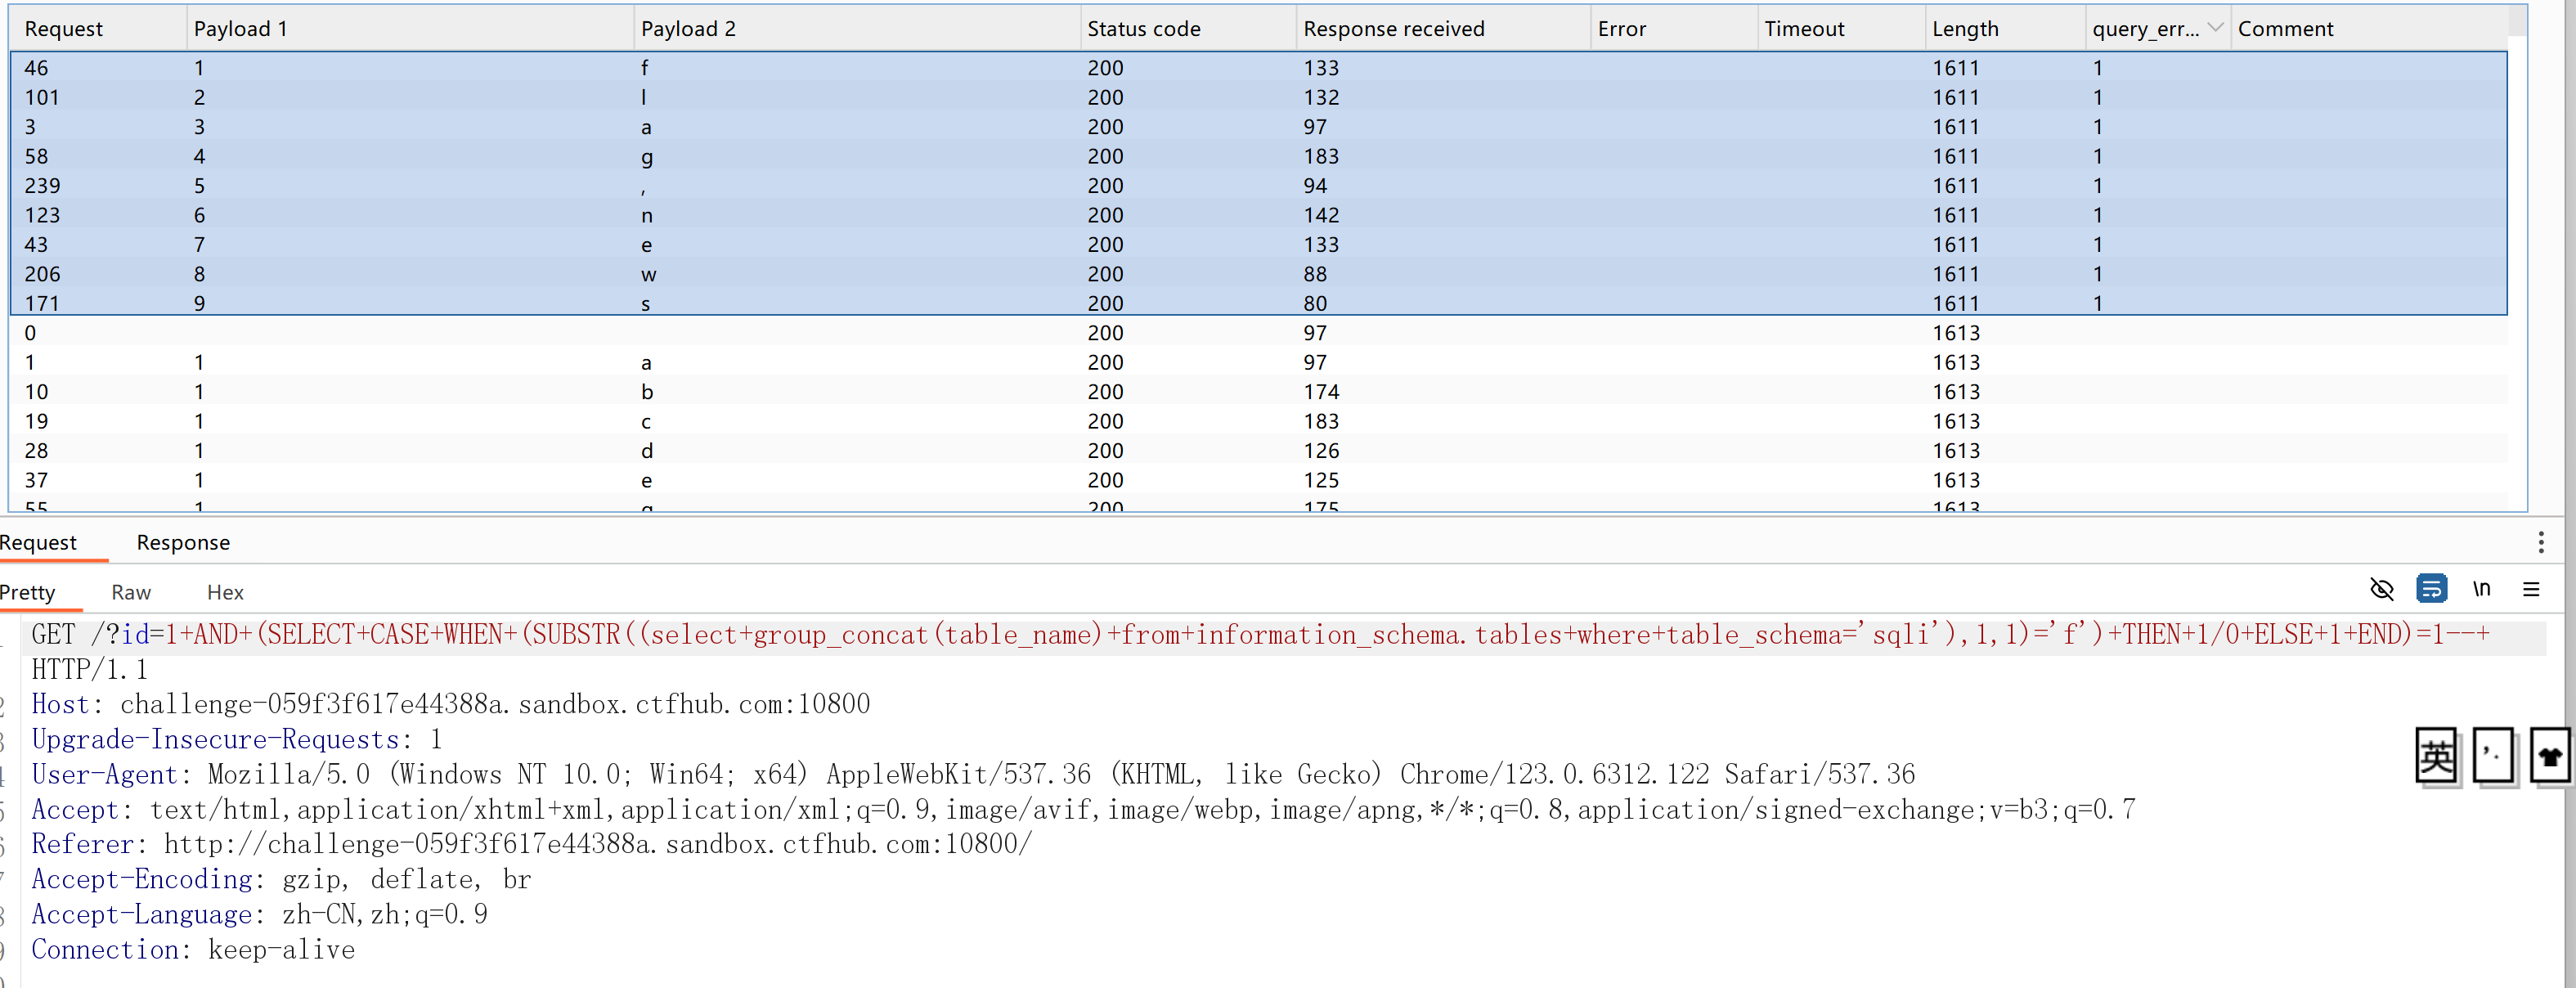Select the baseline request row 0
This screenshot has height=988, width=2576.
[1258, 333]
